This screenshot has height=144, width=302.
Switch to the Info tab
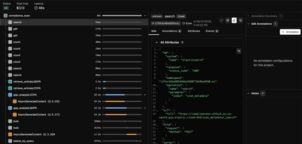tap(154, 31)
